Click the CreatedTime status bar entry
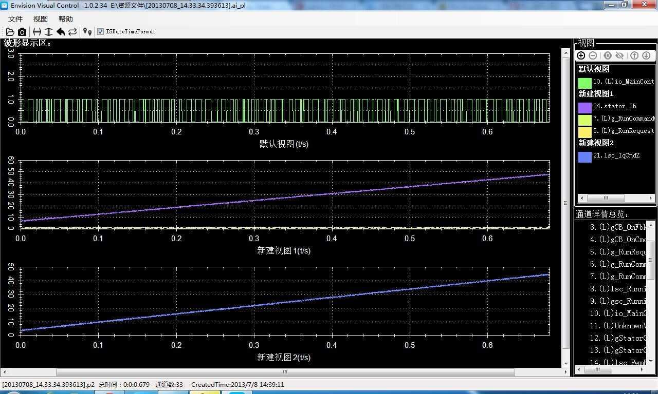The height and width of the screenshot is (394, 658). click(237, 384)
